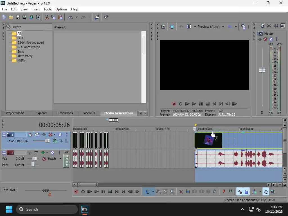Screen dimensions: 288x216
Task: Toggle Mute on video Track 1
Action: [x=60, y=135]
